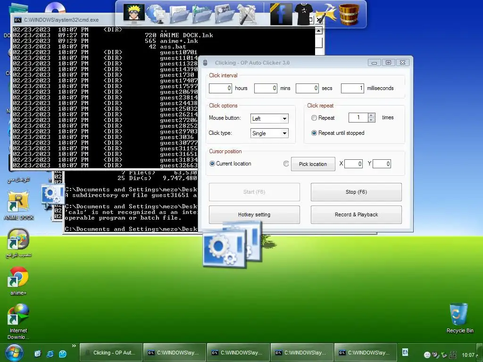Screen dimensions: 483x362
Task: Click the milliseconds input field
Action: pyautogui.click(x=352, y=88)
